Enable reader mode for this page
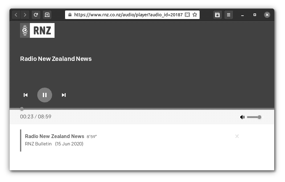Screen dimensions: 285x182 [187, 15]
